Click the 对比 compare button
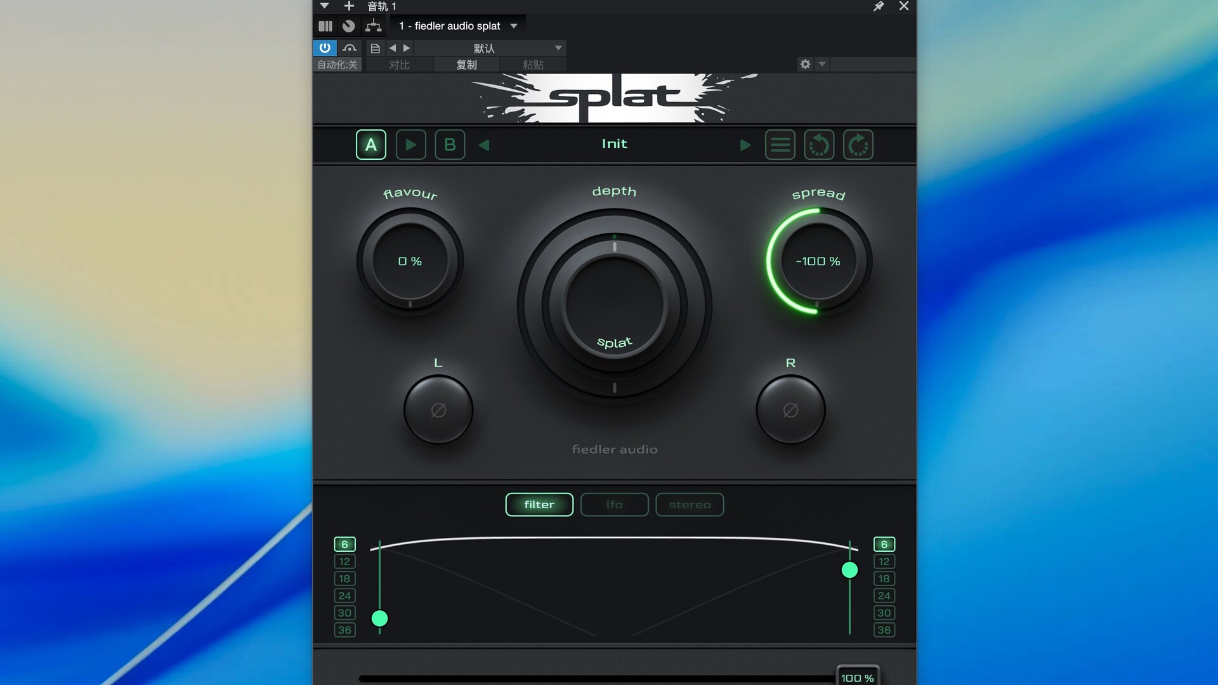The image size is (1218, 685). 400,65
